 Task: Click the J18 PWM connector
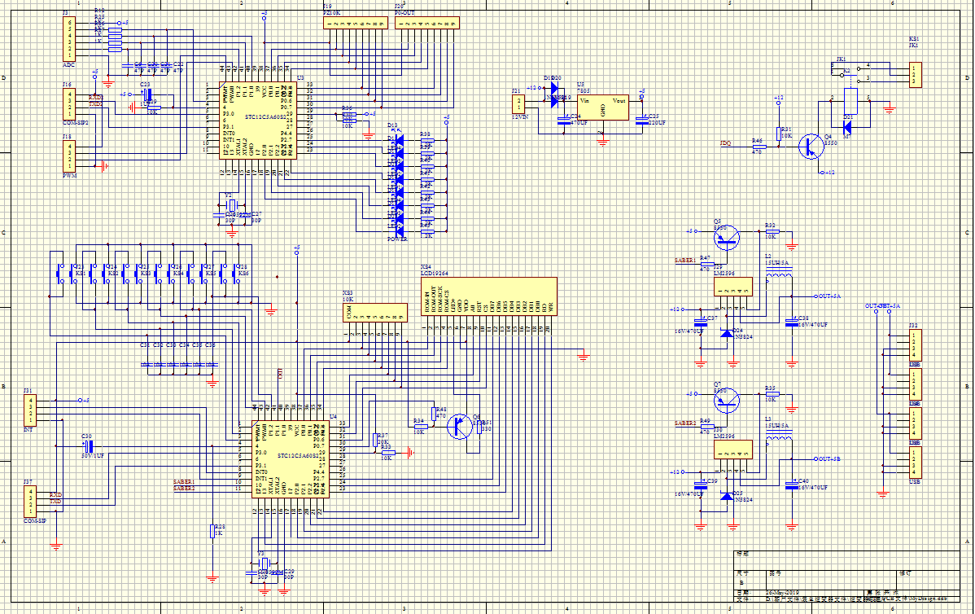[69, 153]
